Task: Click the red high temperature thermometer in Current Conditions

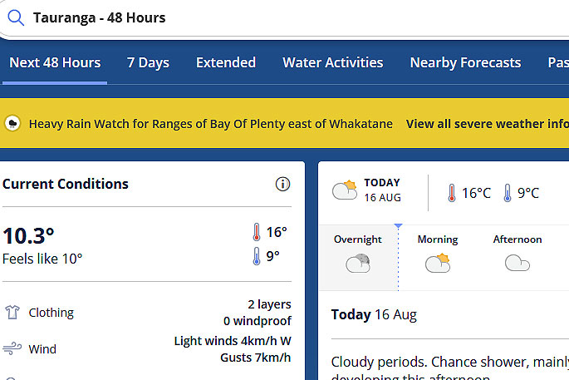Action: [x=257, y=232]
